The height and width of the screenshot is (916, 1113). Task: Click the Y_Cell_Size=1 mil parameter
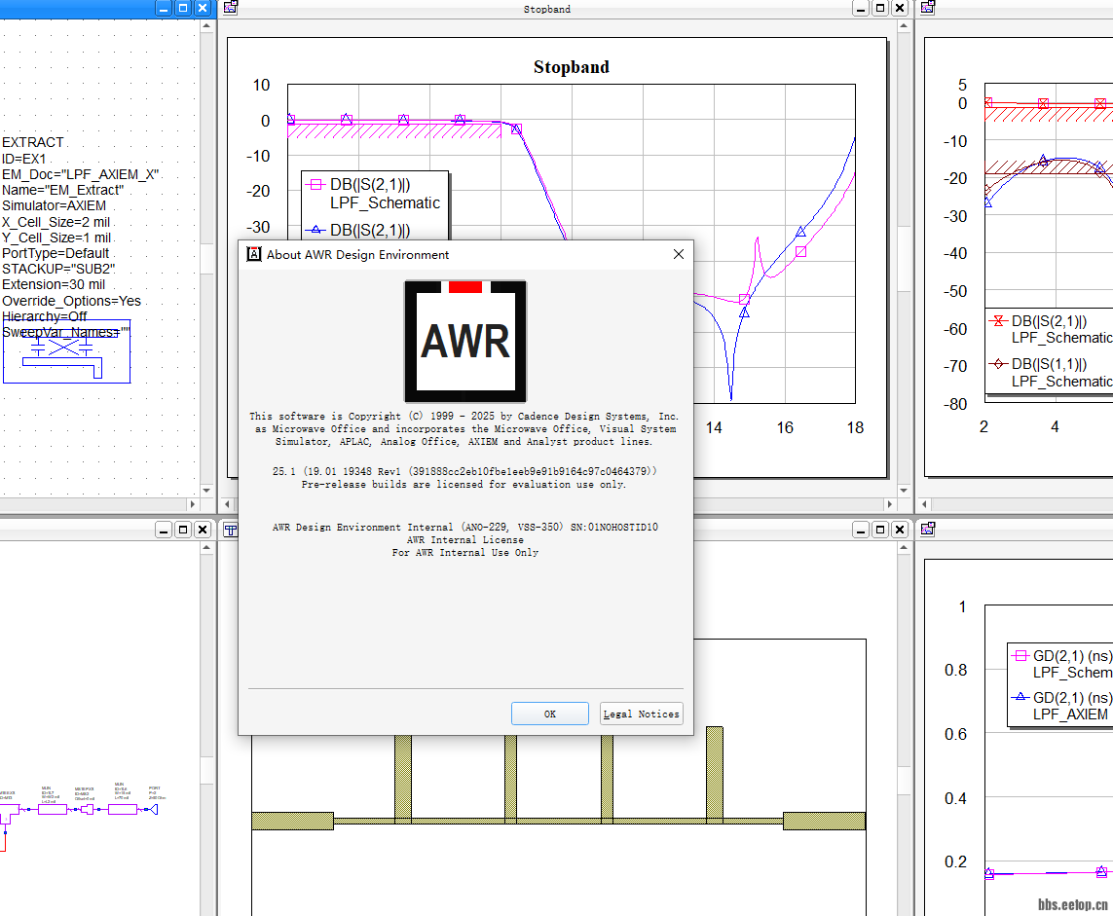56,238
